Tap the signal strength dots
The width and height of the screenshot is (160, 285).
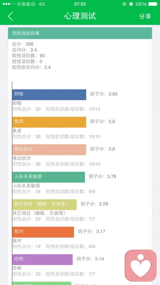9,4
